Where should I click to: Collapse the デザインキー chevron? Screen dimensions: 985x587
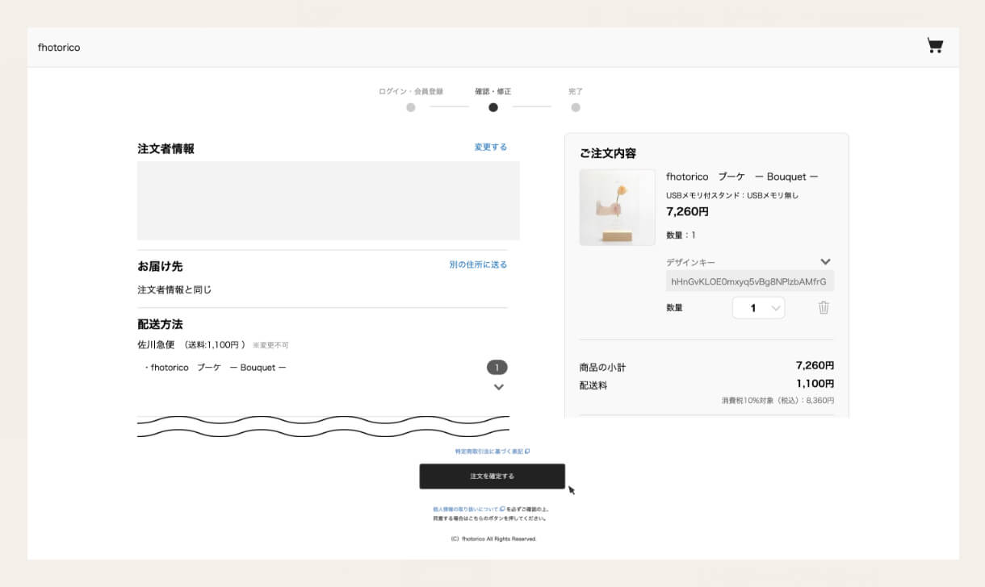(825, 262)
